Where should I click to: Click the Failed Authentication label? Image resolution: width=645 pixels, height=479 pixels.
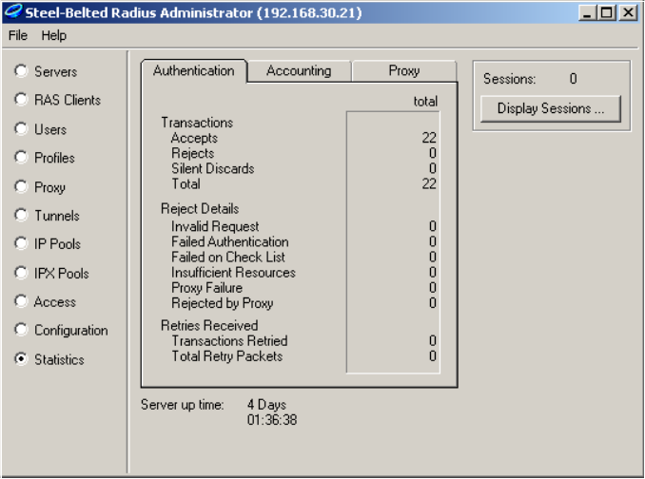pos(230,241)
